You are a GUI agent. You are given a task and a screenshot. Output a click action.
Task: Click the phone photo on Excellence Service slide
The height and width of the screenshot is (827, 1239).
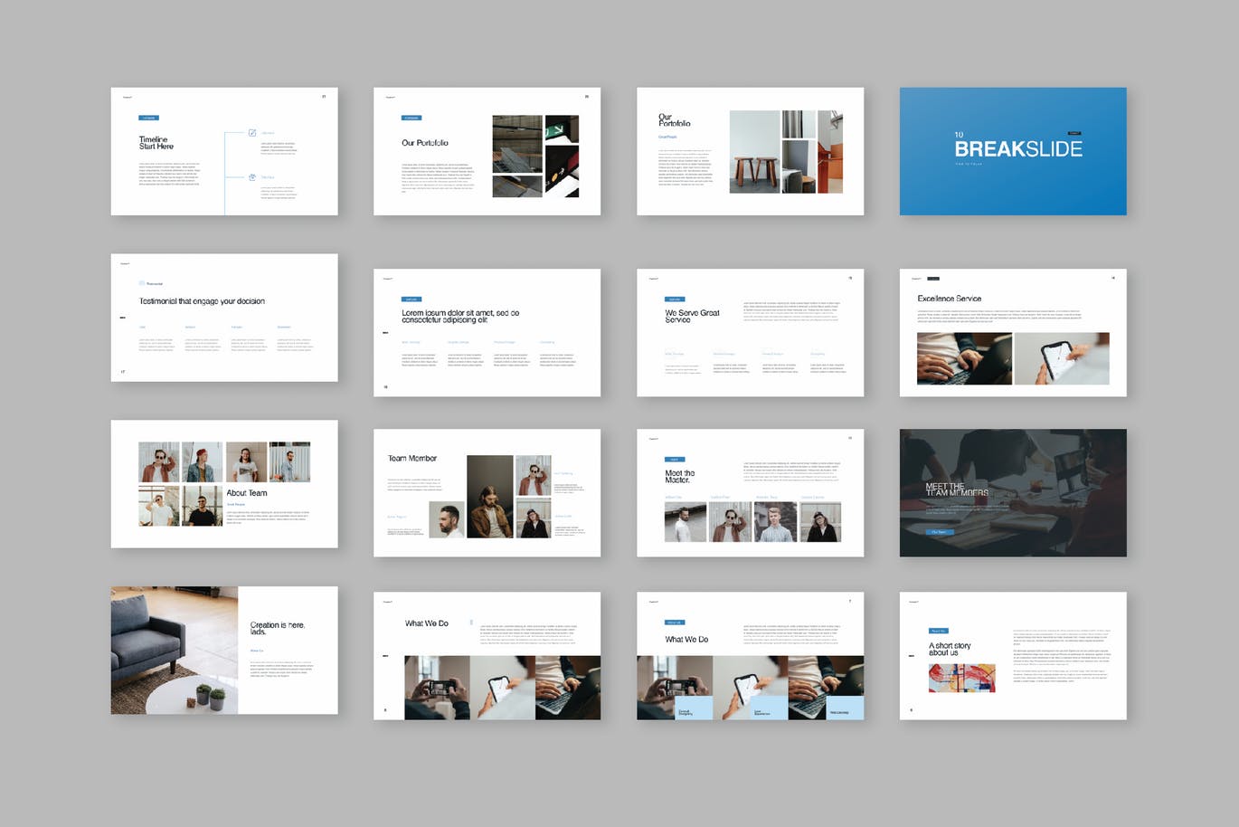(x=1062, y=359)
